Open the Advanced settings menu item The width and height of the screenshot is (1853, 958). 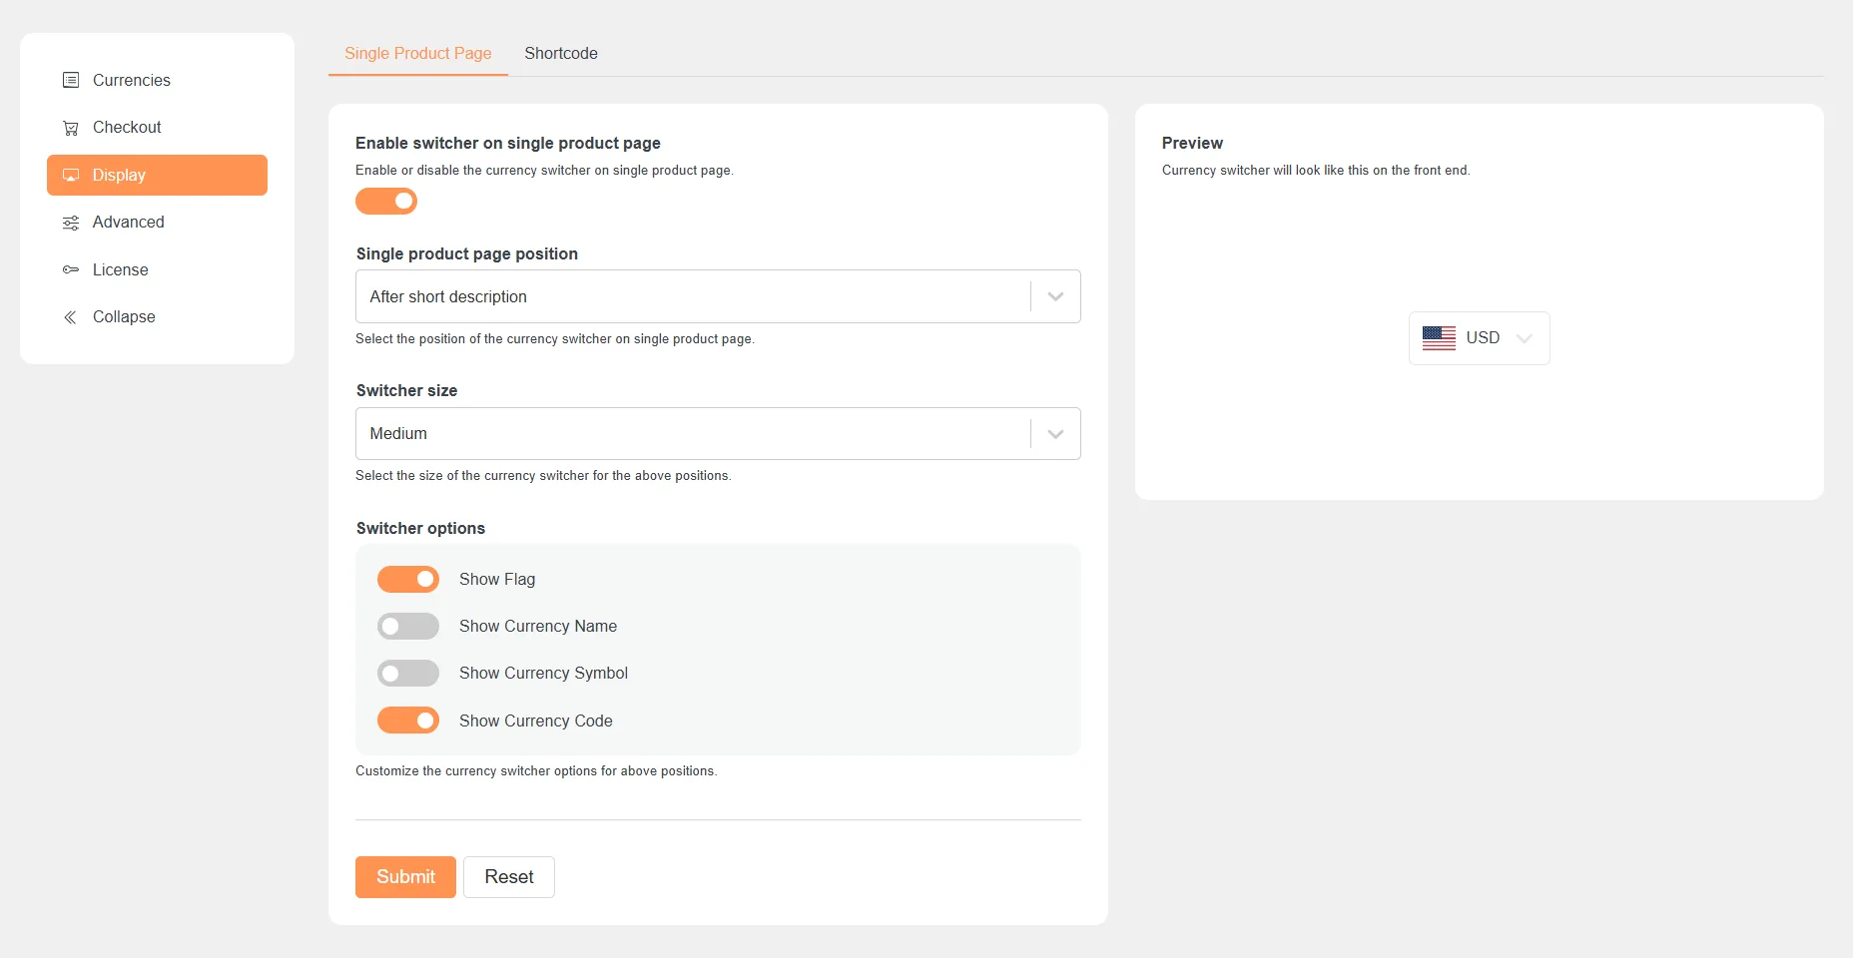tap(128, 223)
